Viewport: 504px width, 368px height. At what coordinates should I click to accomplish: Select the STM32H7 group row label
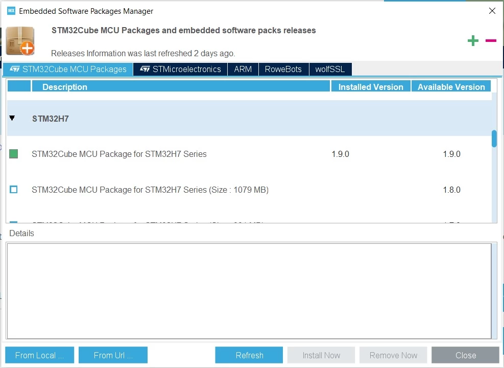(51, 119)
